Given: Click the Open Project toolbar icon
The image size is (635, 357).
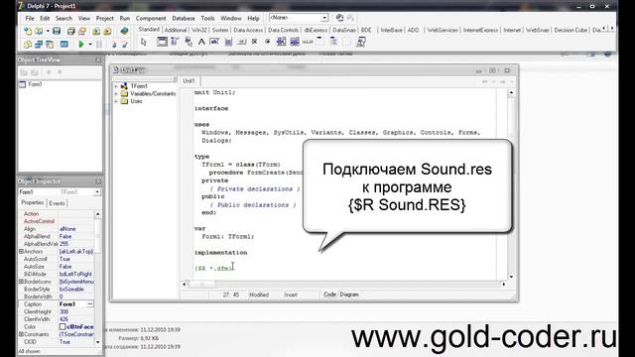Looking at the screenshot, I should [82, 31].
